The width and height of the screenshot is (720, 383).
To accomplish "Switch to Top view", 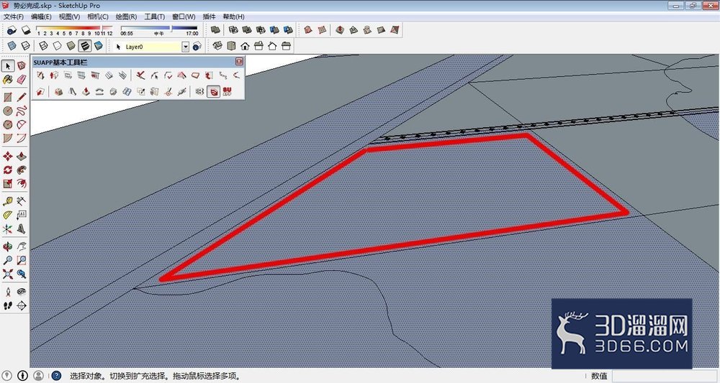I will (x=231, y=46).
